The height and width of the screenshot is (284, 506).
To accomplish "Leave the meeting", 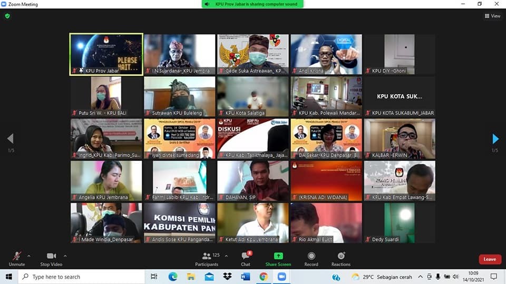I will pyautogui.click(x=490, y=259).
